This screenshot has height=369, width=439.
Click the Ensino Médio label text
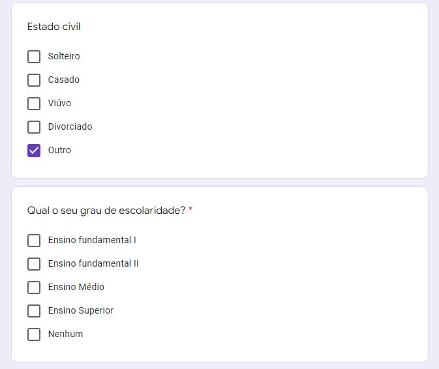point(76,288)
